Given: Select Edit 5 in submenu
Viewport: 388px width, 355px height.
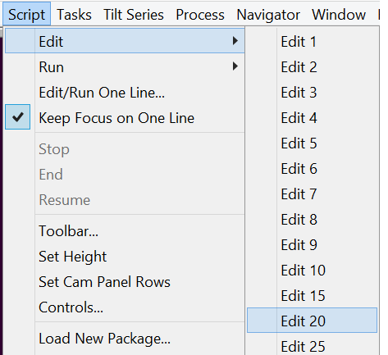Looking at the screenshot, I should [x=312, y=143].
